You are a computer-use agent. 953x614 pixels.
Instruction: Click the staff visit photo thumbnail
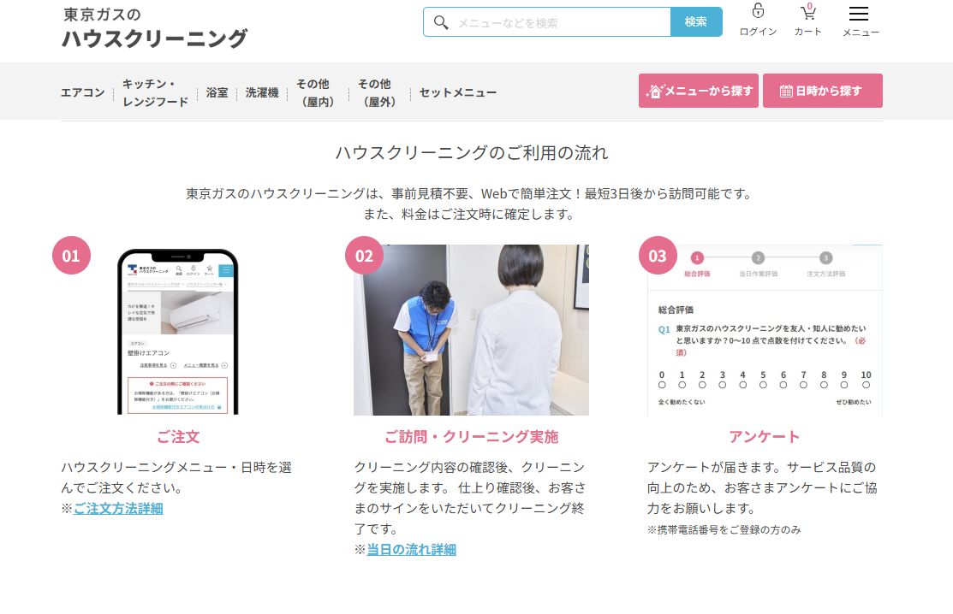(471, 330)
